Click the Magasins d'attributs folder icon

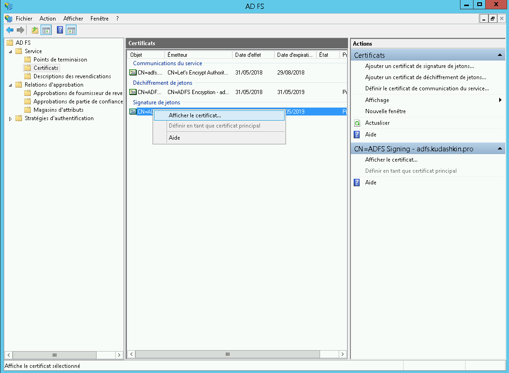[x=28, y=110]
